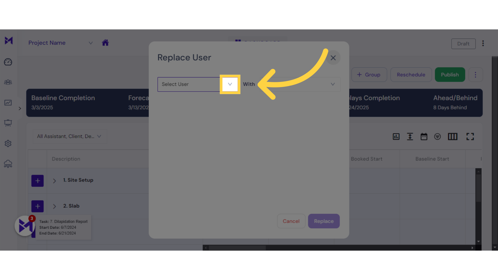Click the Publish button
Screen dimensions: 498x280
[449, 74]
